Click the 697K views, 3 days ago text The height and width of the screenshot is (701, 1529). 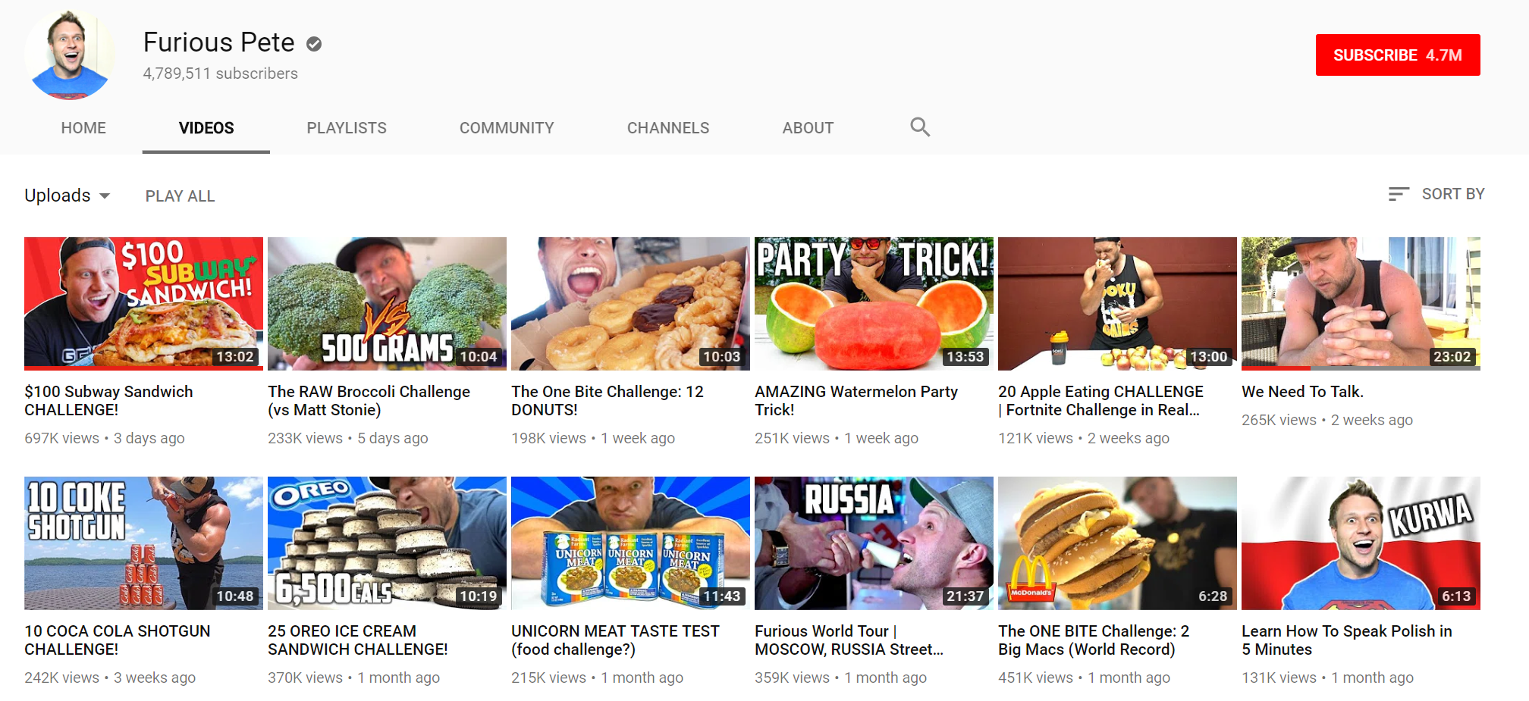pyautogui.click(x=105, y=438)
